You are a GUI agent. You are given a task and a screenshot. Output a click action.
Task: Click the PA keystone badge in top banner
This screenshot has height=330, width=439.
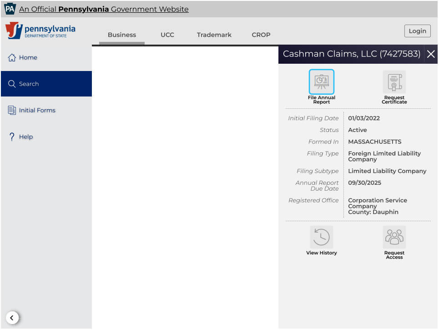click(10, 9)
